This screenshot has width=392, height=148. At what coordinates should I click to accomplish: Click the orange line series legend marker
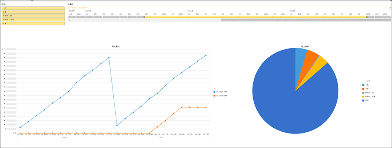click(214, 95)
